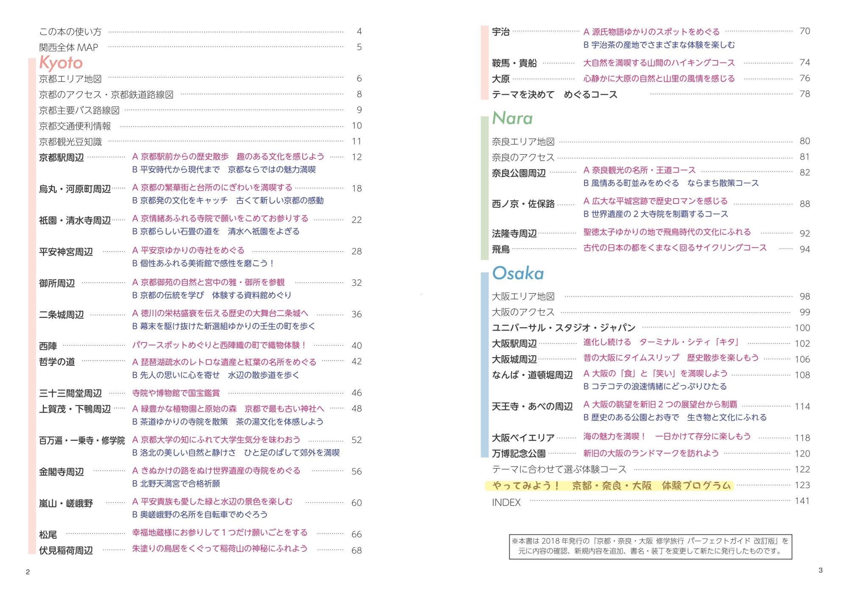The height and width of the screenshot is (590, 848).
Task: Select area heading 松尾
Action: [48, 535]
